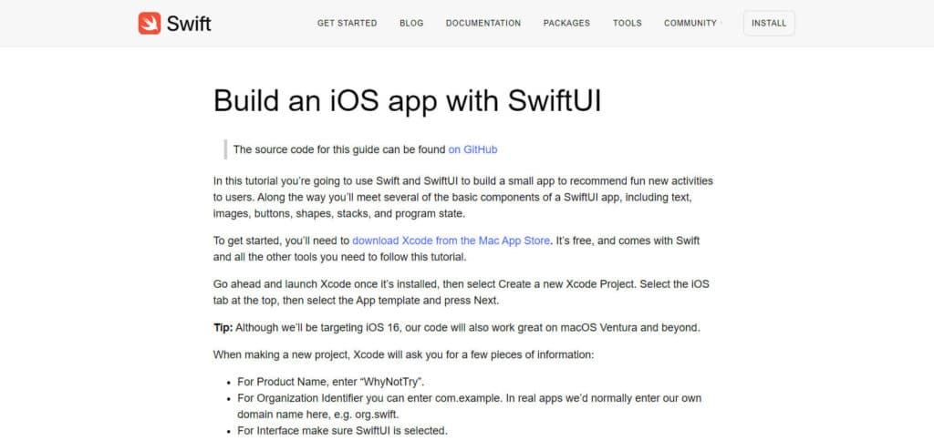Viewport: 934px width, 441px height.
Task: Click the bold Tip: label
Action: 223,328
